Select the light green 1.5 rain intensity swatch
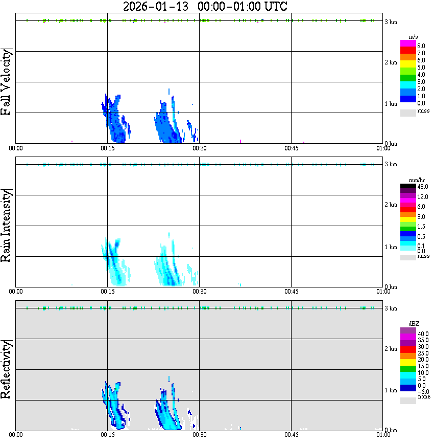The width and height of the screenshot is (434, 444). [x=408, y=224]
